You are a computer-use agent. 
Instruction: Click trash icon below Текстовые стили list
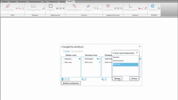pos(85,79)
